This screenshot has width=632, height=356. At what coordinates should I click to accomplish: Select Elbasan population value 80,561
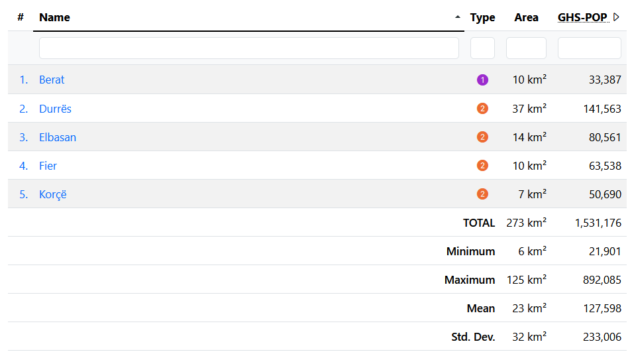point(605,137)
